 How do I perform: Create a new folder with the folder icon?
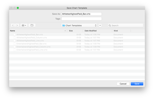pos(32,25)
